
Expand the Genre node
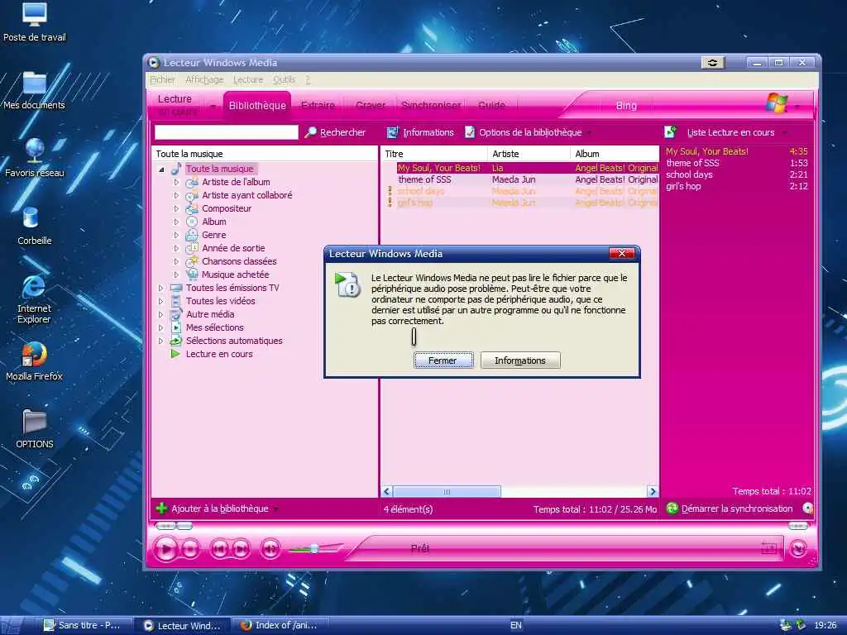[176, 235]
